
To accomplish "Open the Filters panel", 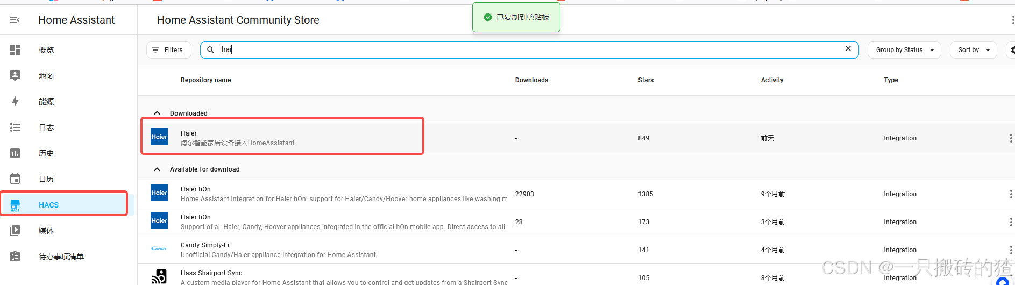I will click(168, 50).
